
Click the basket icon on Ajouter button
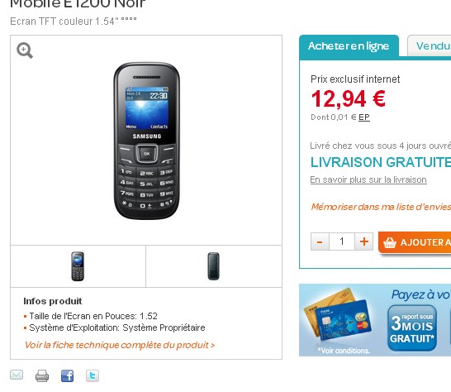coord(389,242)
